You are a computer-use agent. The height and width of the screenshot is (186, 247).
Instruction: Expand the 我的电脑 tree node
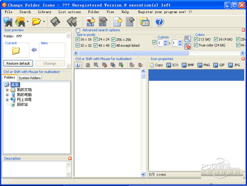[7, 95]
